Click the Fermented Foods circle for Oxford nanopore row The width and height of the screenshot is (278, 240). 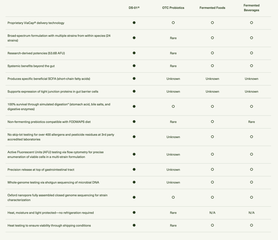(212, 198)
